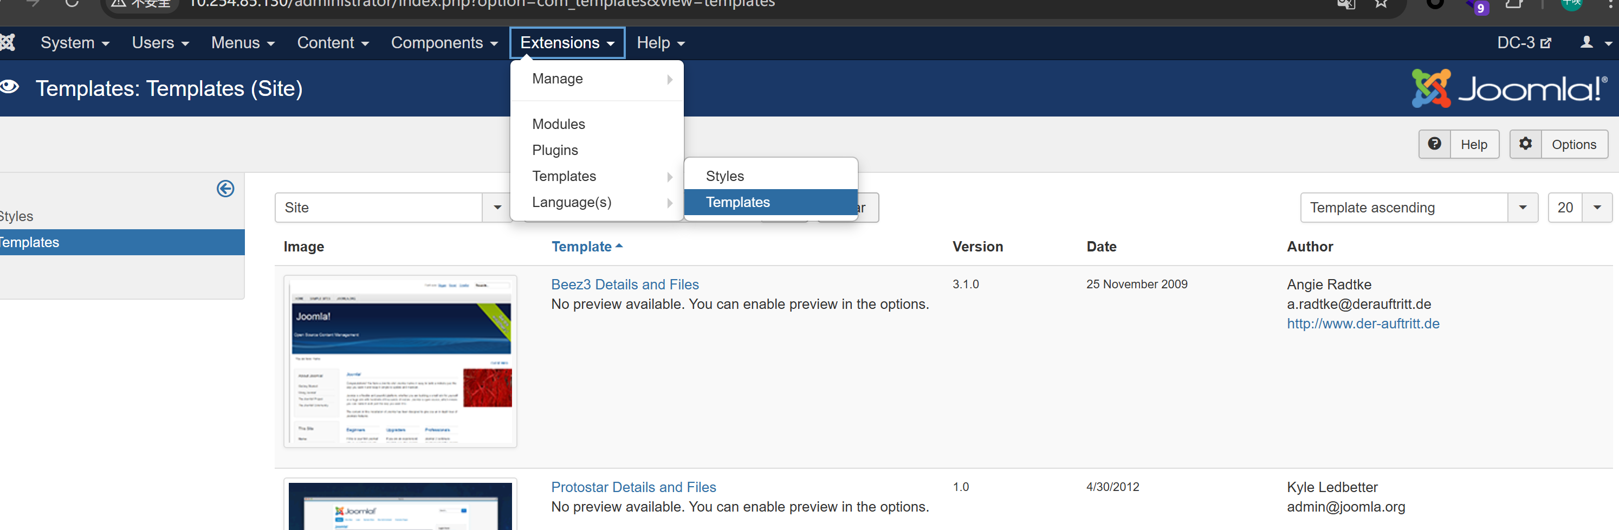
Task: Click the 'a.radtke@derauftritt.de' email text
Action: click(1359, 305)
